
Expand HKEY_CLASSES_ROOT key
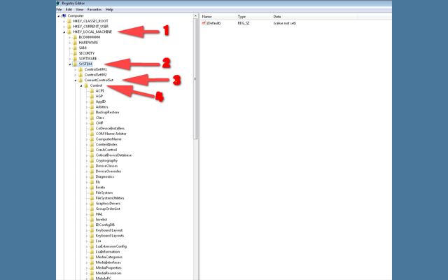tap(64, 21)
